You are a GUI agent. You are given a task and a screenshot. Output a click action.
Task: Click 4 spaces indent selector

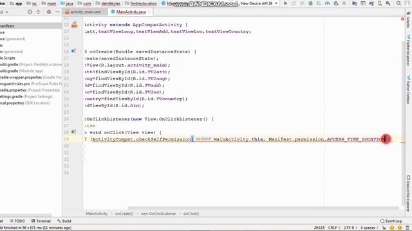[369, 228]
